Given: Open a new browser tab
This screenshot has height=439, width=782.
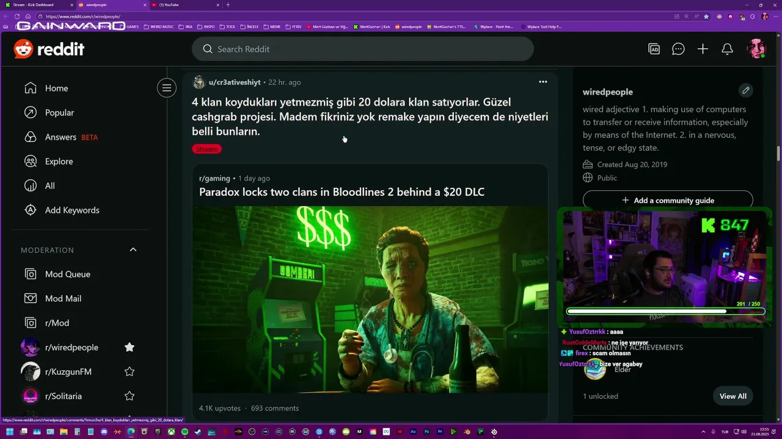Looking at the screenshot, I should pyautogui.click(x=228, y=5).
